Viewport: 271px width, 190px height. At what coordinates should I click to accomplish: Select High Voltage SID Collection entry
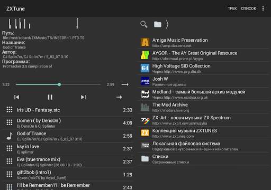[x=204, y=68]
